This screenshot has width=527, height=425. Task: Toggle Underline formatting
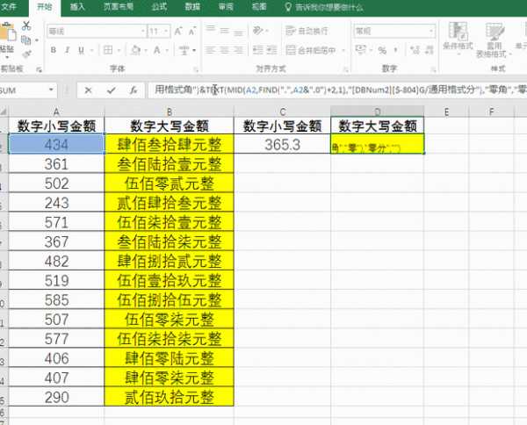(81, 50)
